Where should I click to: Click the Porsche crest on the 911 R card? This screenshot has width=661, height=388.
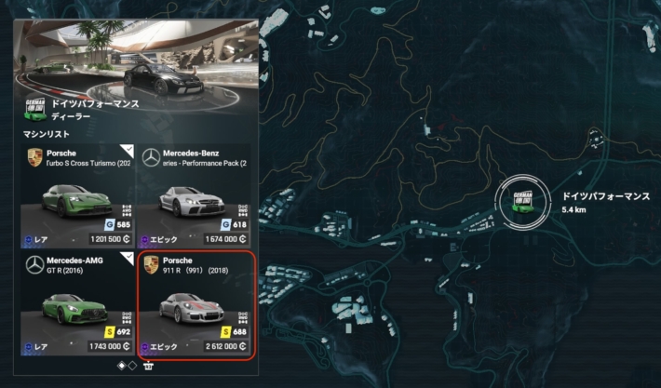(152, 264)
